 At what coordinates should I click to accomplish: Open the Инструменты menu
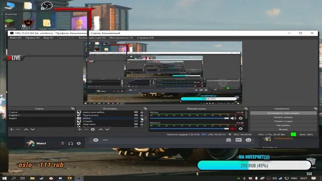(121, 38)
